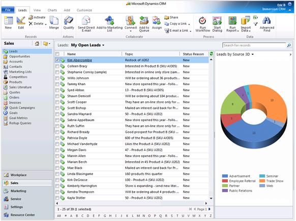Go to the Settings area

coord(17,207)
